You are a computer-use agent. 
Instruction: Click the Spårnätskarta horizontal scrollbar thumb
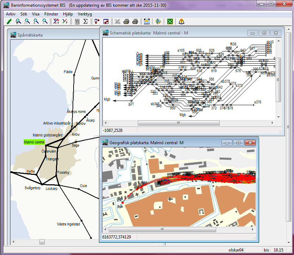42,242
